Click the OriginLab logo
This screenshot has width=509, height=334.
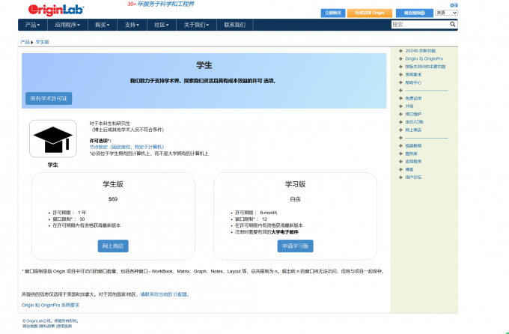(56, 10)
